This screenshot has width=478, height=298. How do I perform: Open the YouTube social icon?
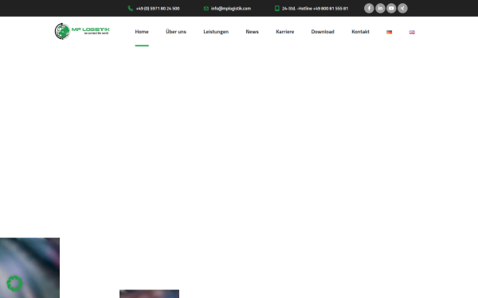click(x=391, y=8)
